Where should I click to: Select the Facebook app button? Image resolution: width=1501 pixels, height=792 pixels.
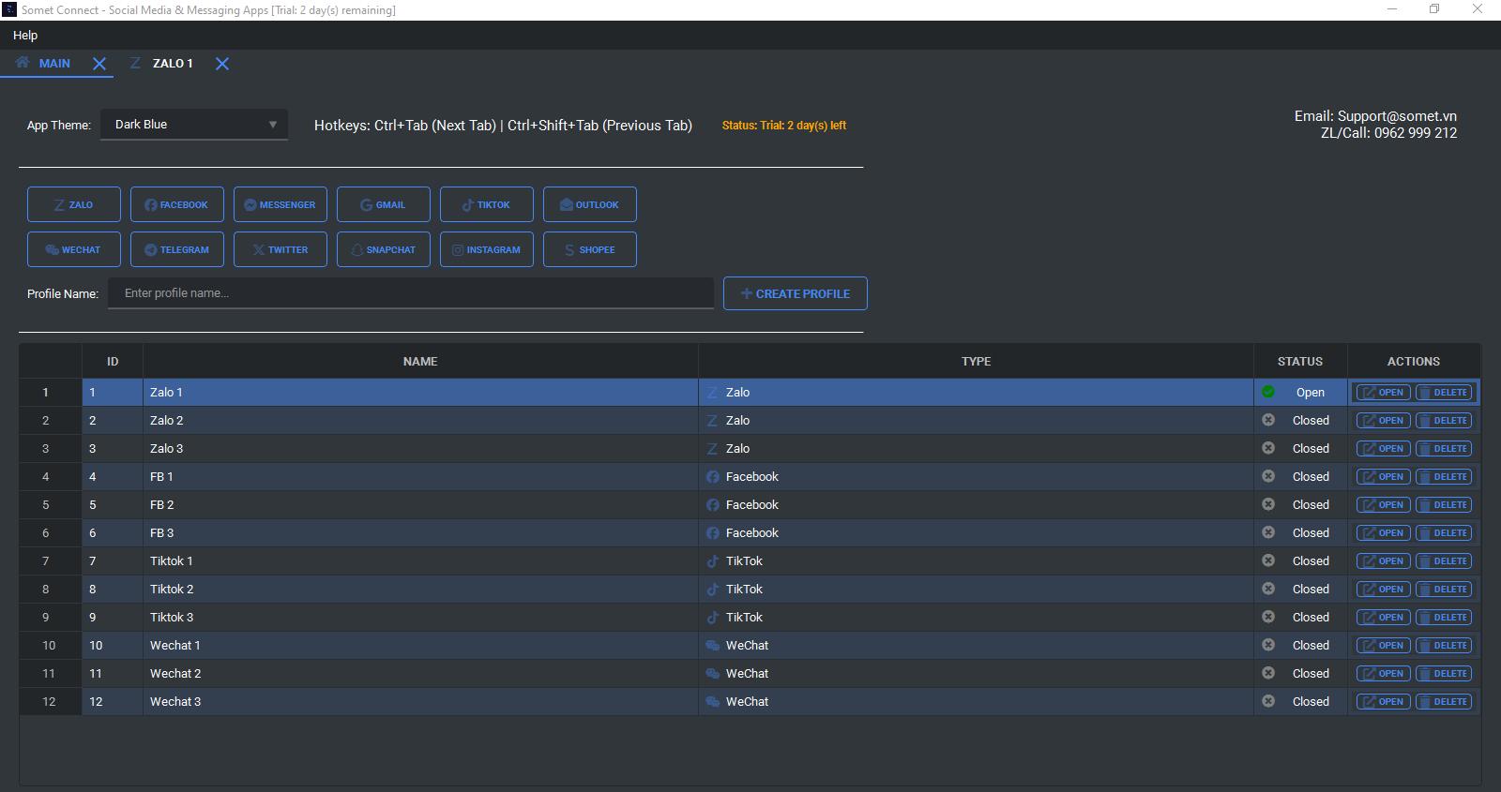tap(177, 204)
